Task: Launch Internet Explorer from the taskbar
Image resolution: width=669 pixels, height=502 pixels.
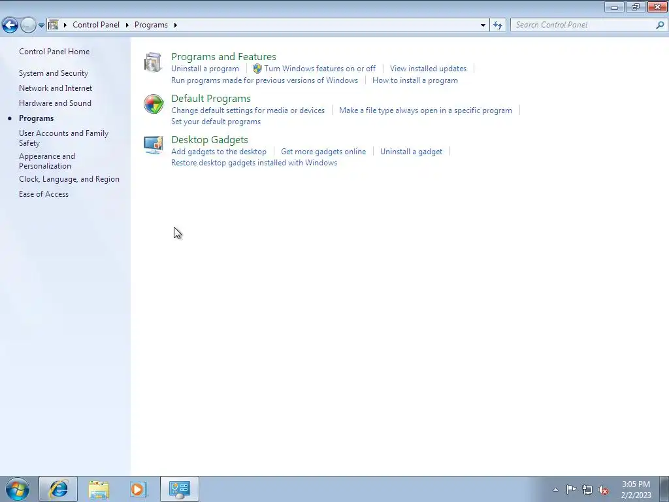Action: [58, 489]
